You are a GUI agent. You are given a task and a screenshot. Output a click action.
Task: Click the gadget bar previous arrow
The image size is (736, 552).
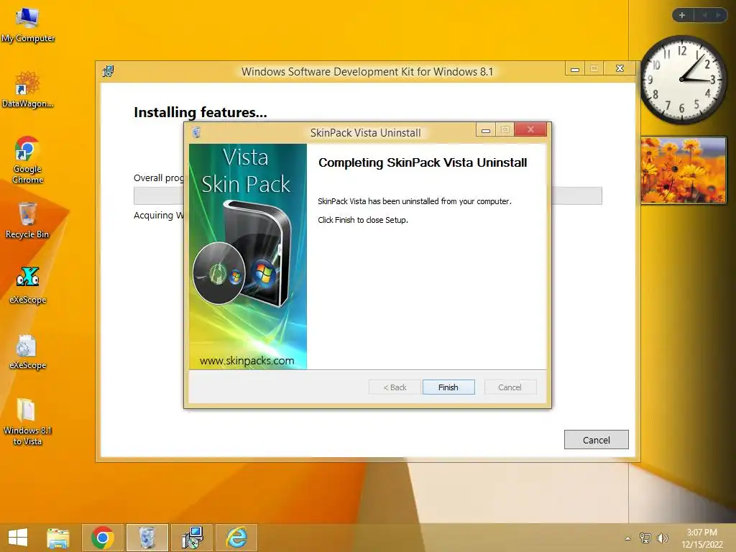[x=704, y=15]
